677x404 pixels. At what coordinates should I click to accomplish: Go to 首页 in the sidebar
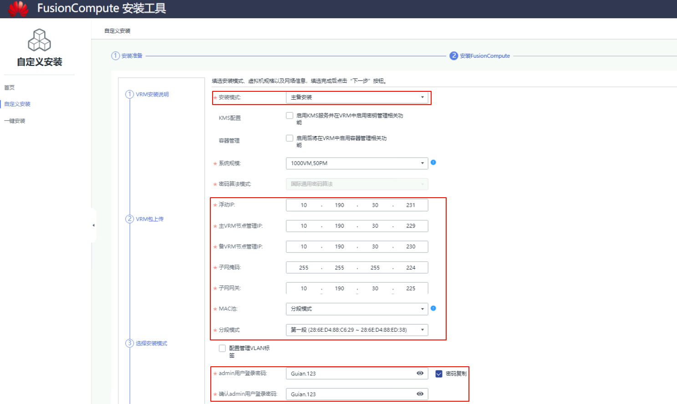(x=10, y=88)
